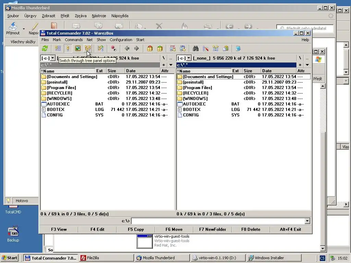The width and height of the screenshot is (351, 263).
Task: Sort left panel by Name column header
Action: 68,71
